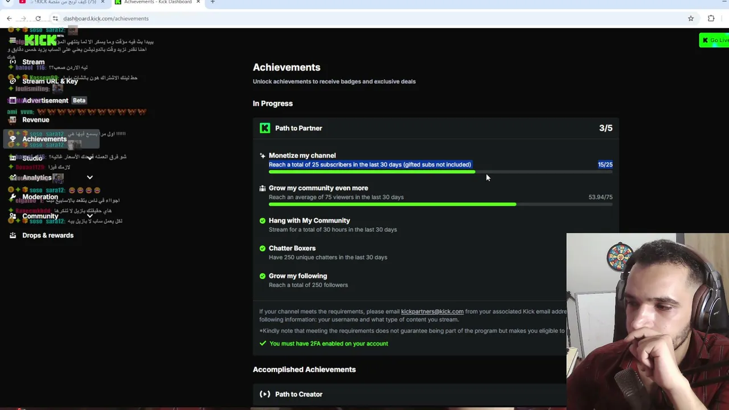Click "Stream for a total of 30 hours" text
The width and height of the screenshot is (729, 410).
(333, 229)
